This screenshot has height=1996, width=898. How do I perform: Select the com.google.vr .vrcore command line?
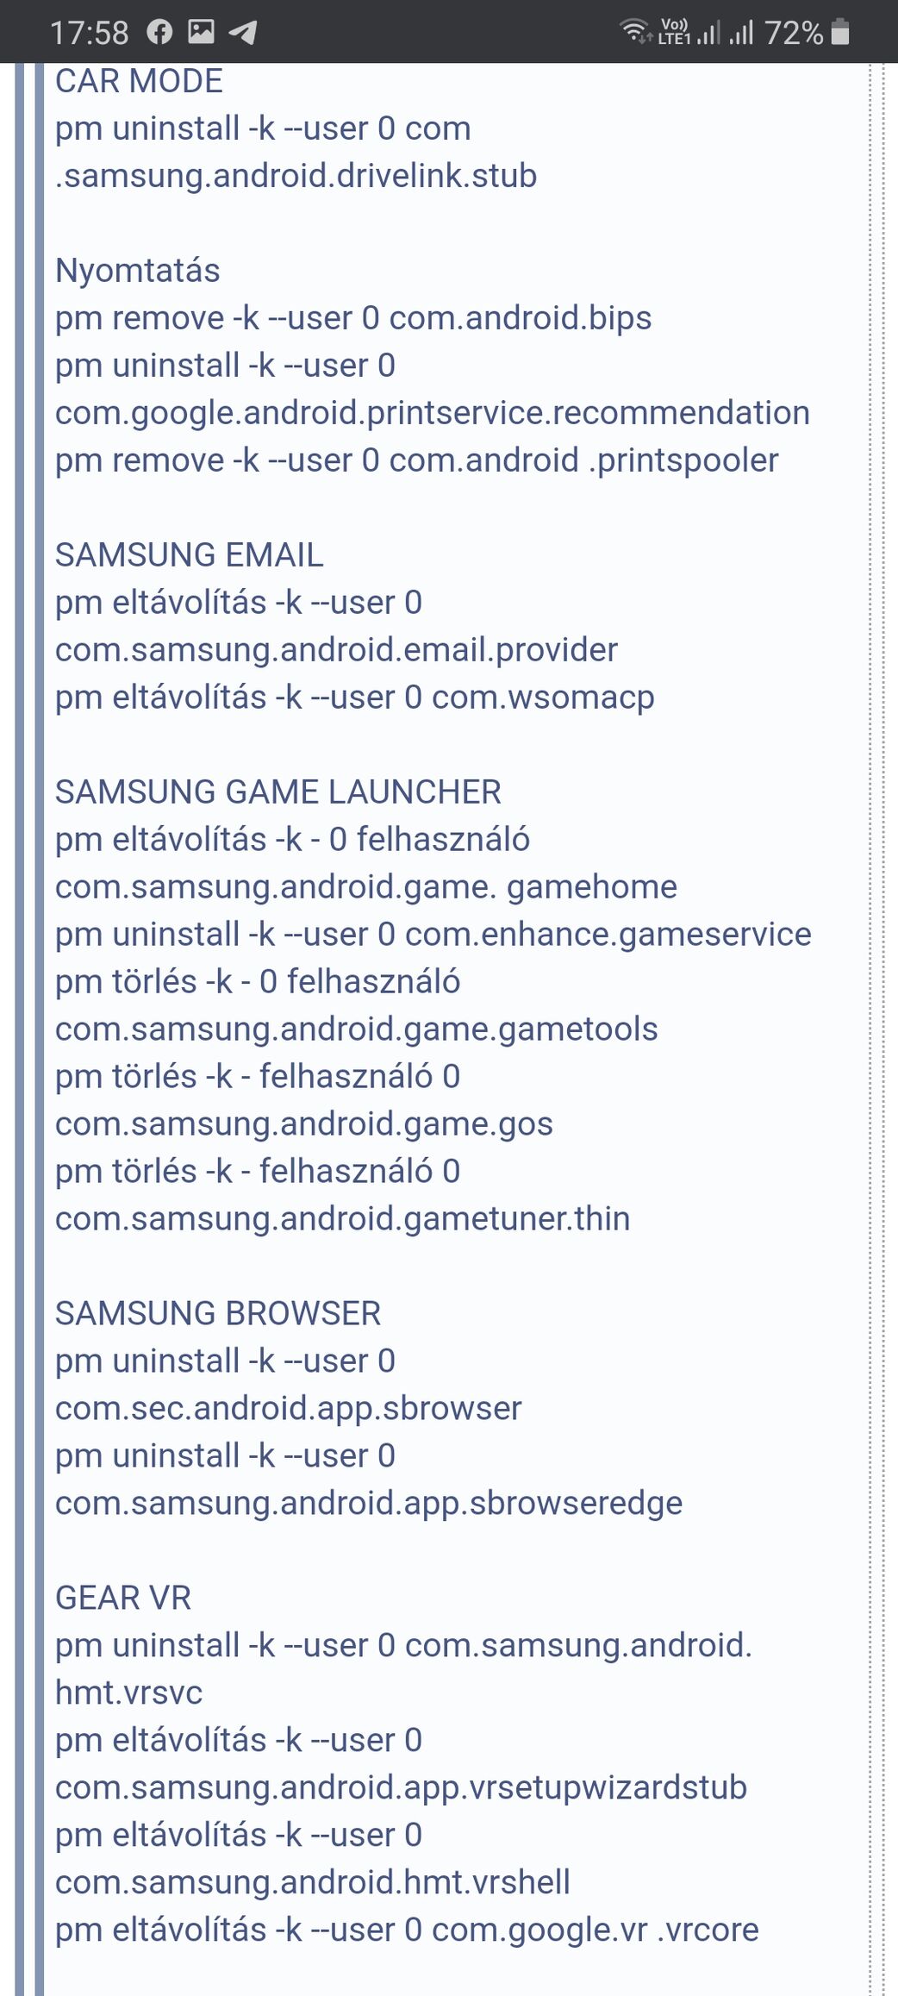pyautogui.click(x=407, y=1930)
